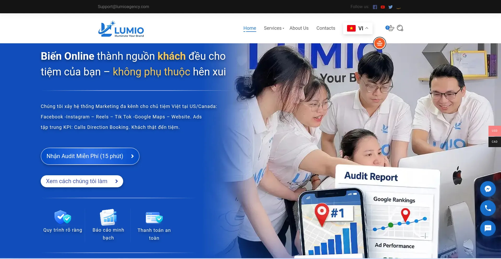The image size is (501, 259).
Task: Click the Thanh toán an toàn label
Action: pyautogui.click(x=154, y=234)
